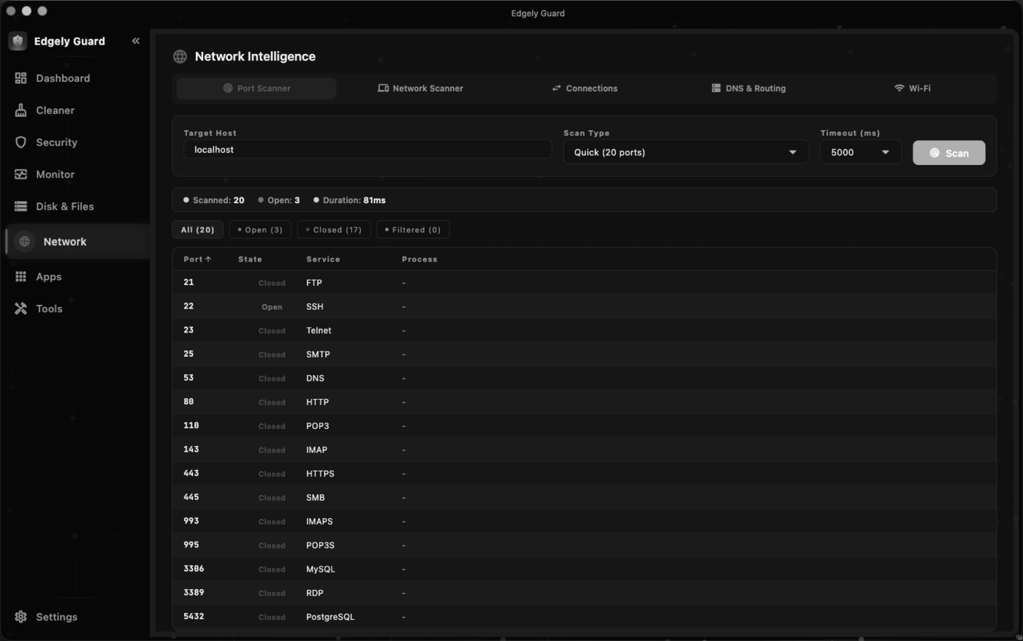
Task: Select the port 22 SSH row
Action: [585, 307]
